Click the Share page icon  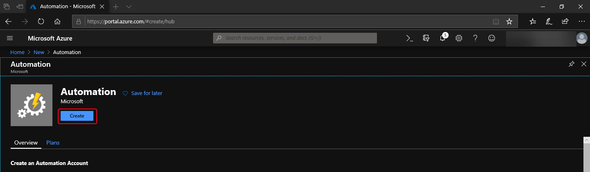coord(565,21)
